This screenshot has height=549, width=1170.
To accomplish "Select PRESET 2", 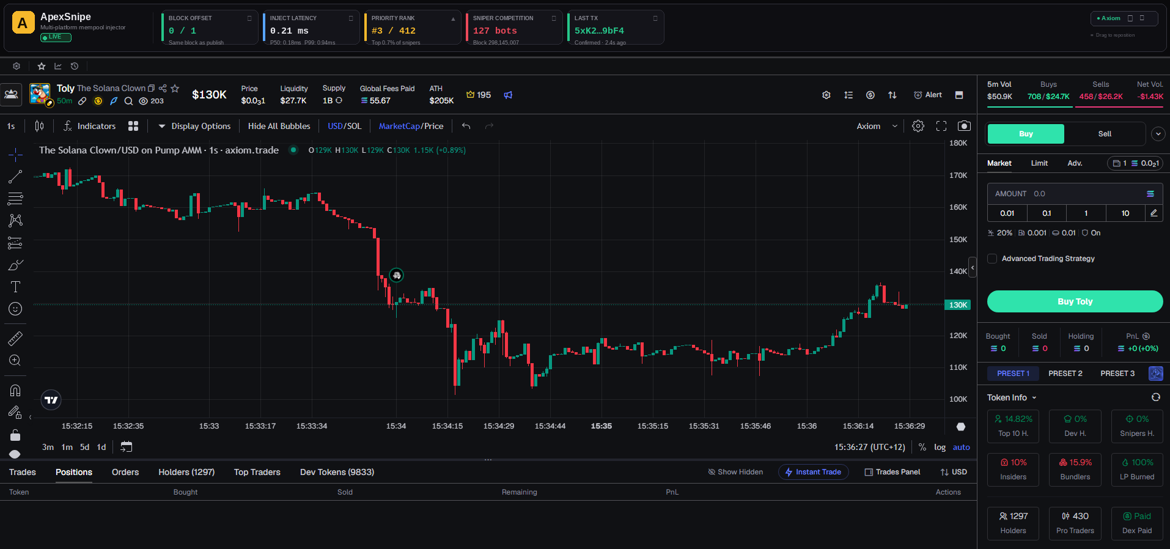I will click(1065, 374).
